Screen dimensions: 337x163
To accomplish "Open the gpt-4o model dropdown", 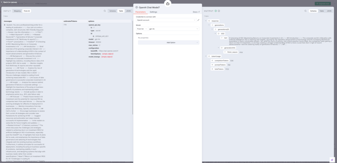I will coord(173,29).
